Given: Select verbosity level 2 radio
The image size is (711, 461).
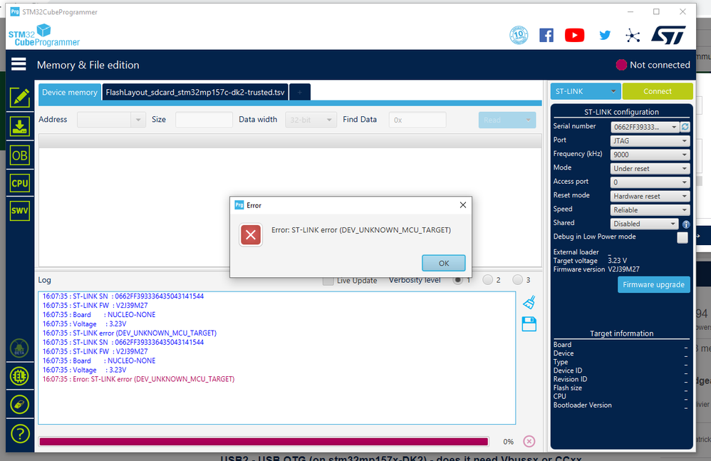Looking at the screenshot, I should (x=487, y=280).
